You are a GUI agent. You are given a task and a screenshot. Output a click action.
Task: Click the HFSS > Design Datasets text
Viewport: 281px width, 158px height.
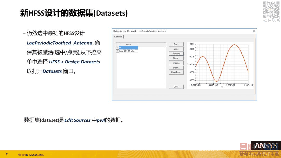tap(74, 62)
